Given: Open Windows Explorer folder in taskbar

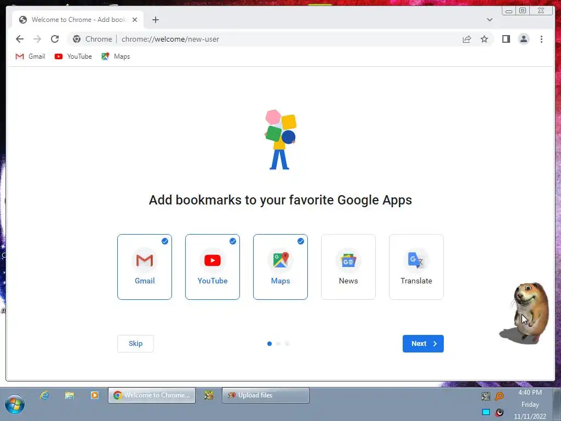Looking at the screenshot, I should (x=70, y=395).
